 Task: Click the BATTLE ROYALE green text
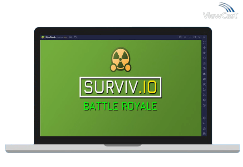coord(120,106)
